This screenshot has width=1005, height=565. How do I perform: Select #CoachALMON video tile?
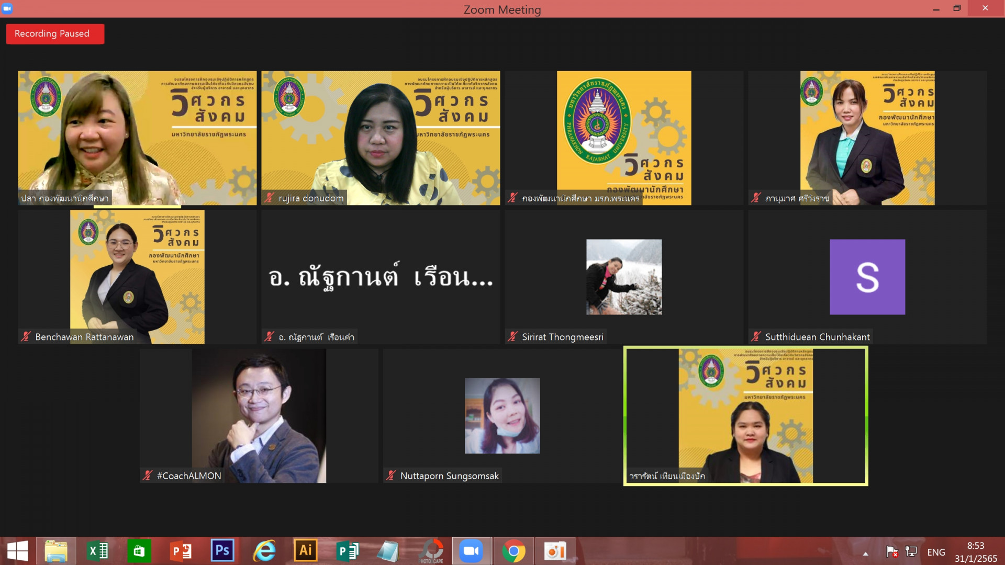coord(259,416)
